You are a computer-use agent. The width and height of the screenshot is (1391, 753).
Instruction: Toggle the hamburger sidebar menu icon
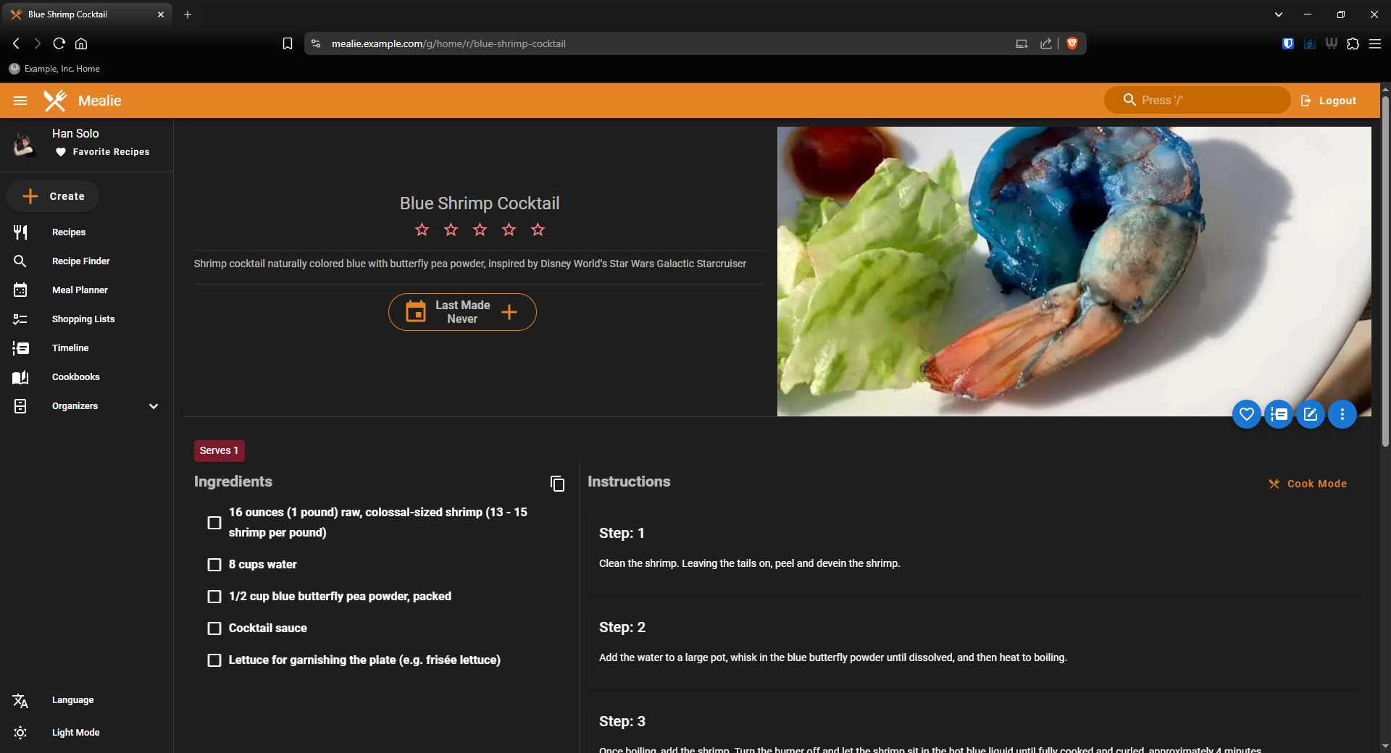(x=20, y=101)
